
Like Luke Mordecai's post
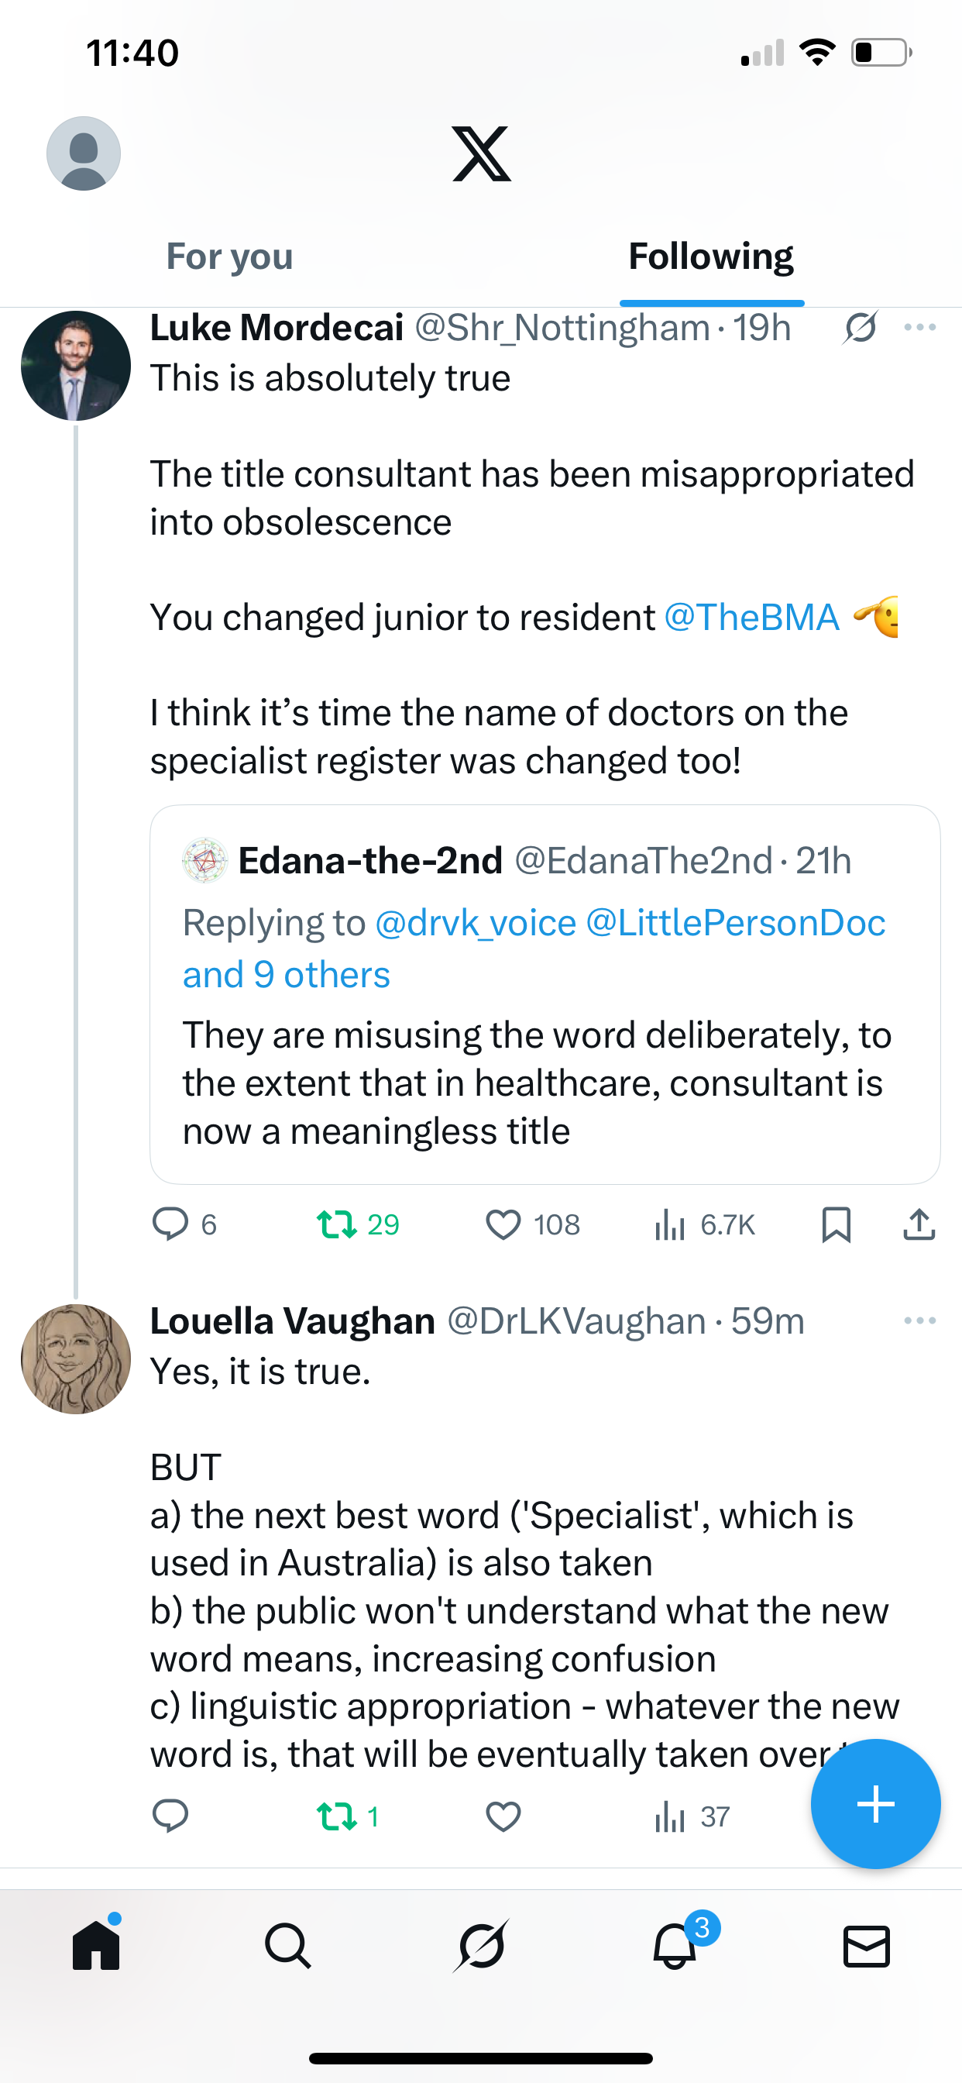click(503, 1224)
